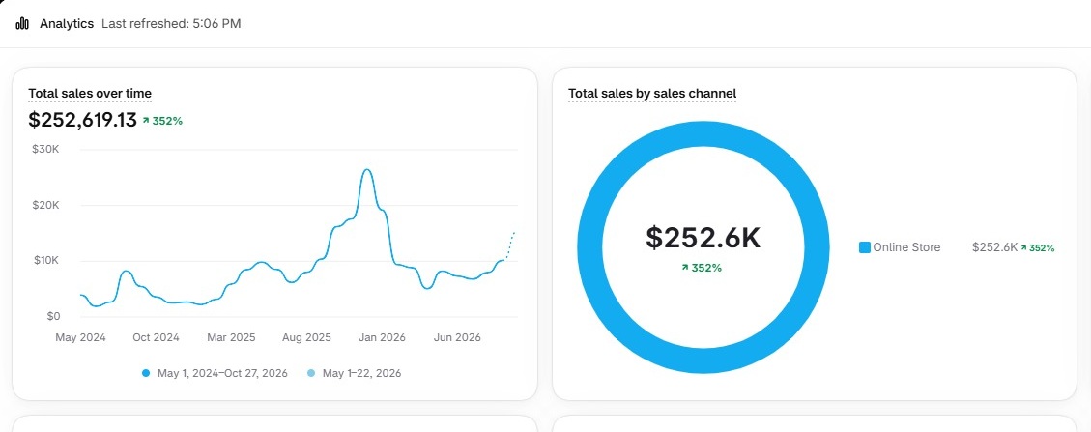This screenshot has height=432, width=1091.
Task: Click the 352% increase indicator beside $252,619.13
Action: [x=162, y=121]
